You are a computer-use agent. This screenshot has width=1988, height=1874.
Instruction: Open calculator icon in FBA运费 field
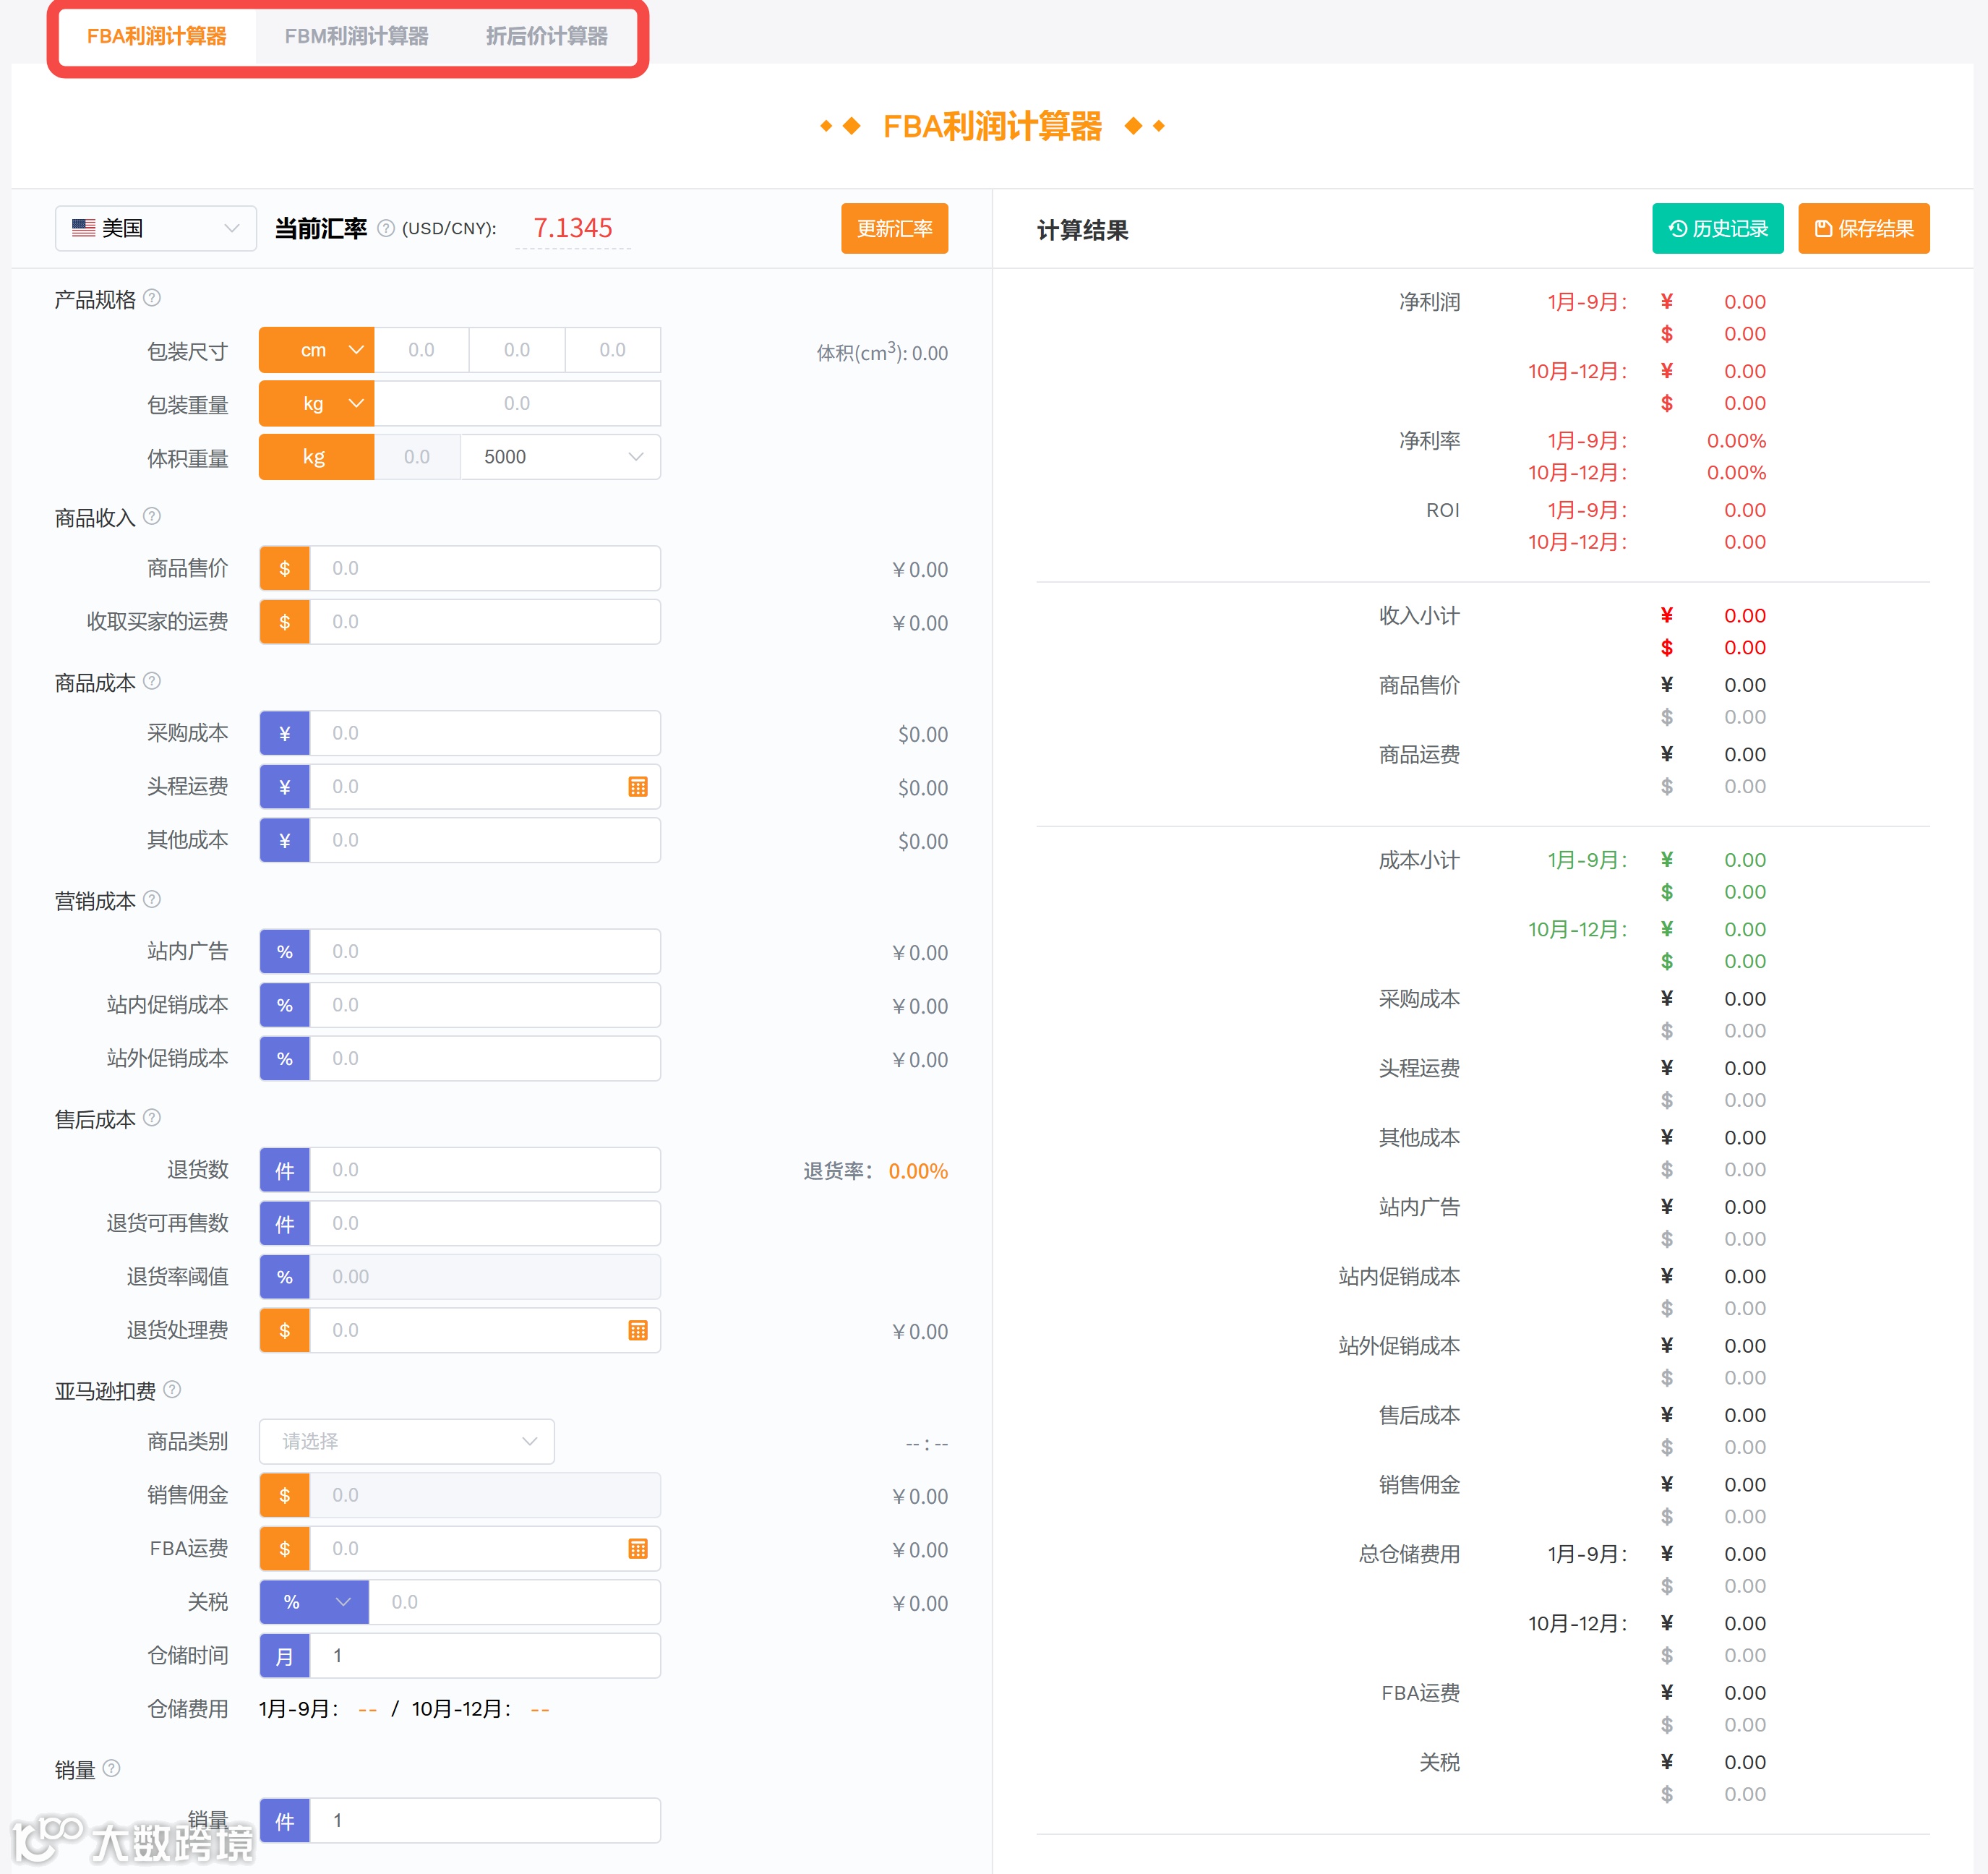(637, 1548)
